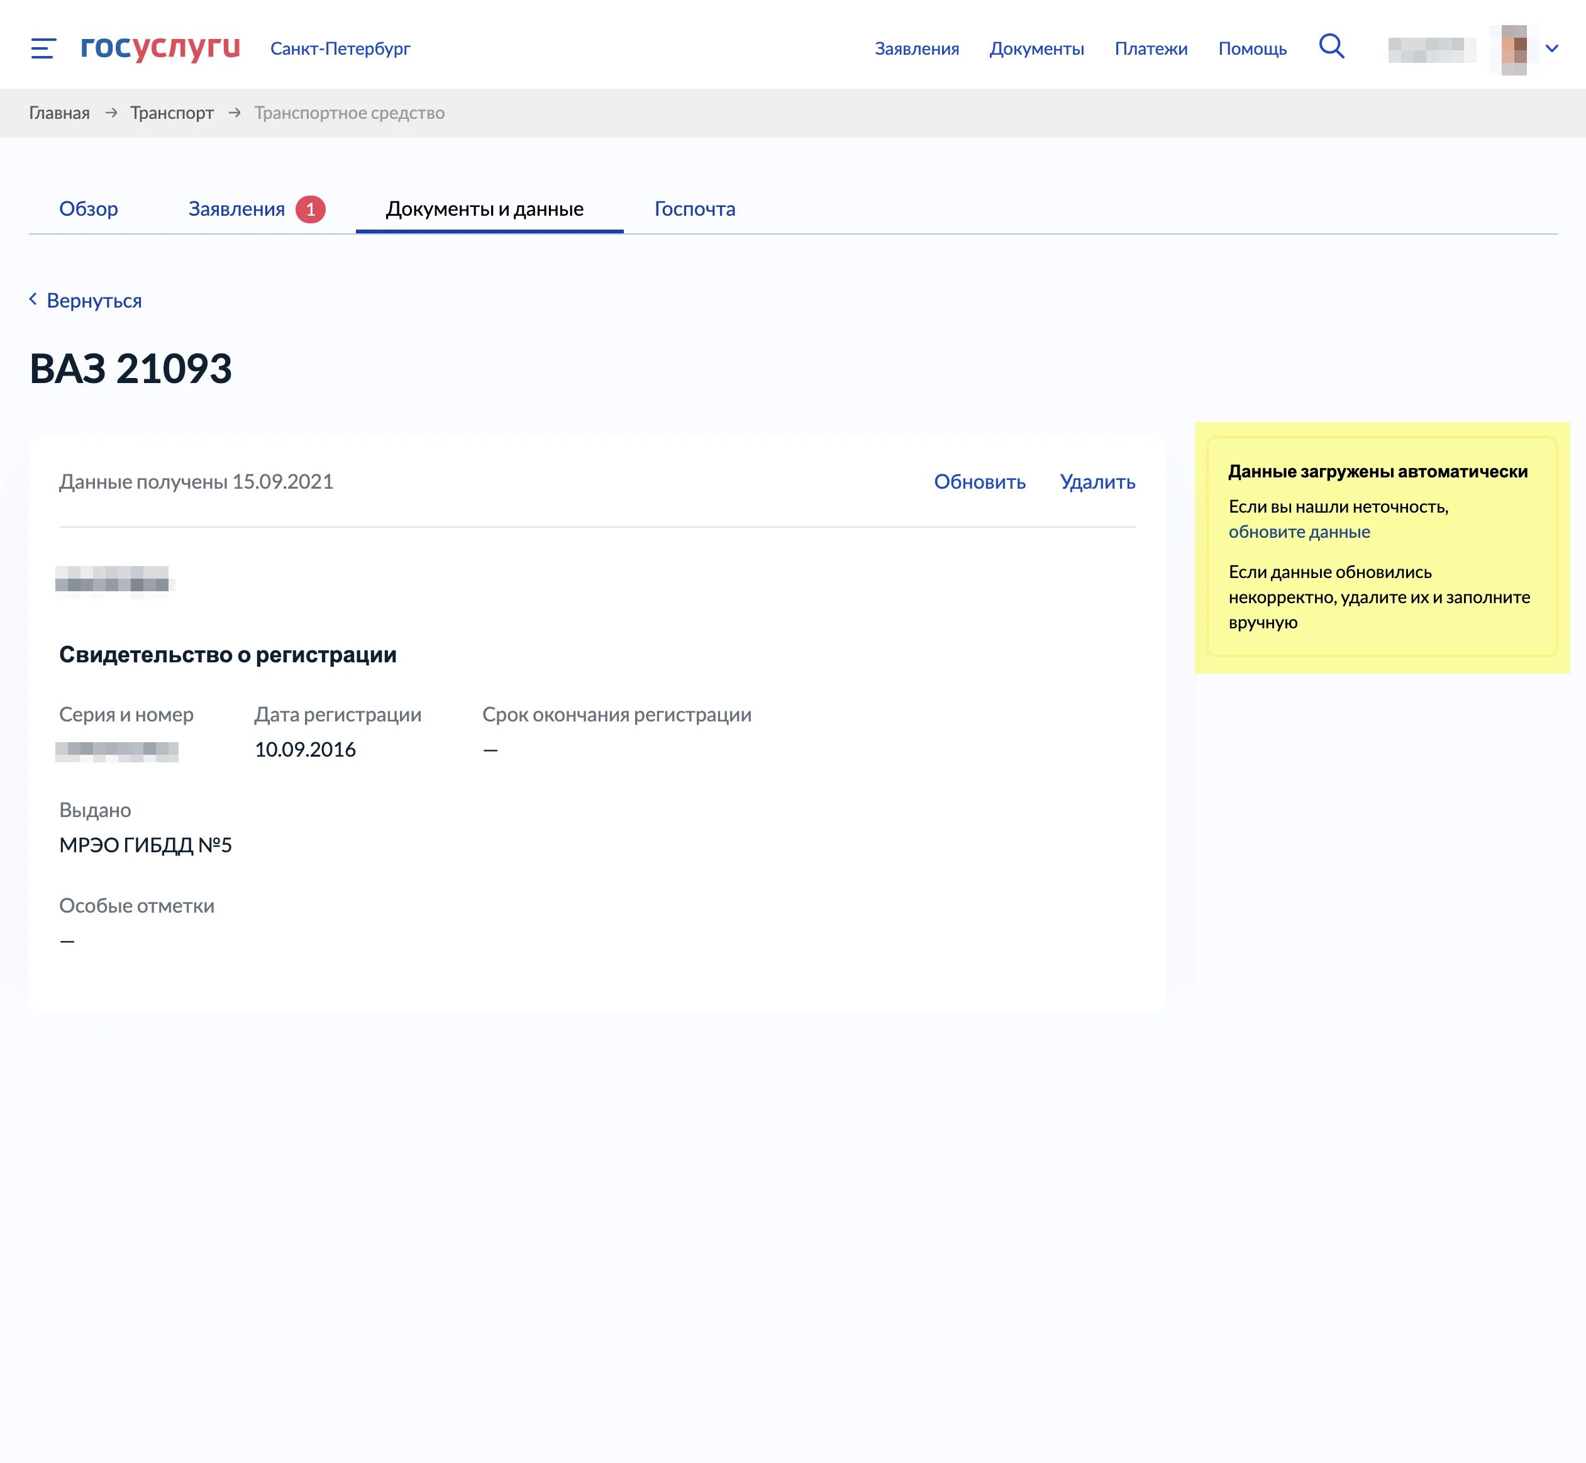Go to Главная in the breadcrumb
Screen dimensions: 1586x1463
(59, 113)
